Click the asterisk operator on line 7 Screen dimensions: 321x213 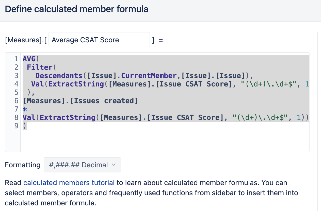[x=25, y=109]
